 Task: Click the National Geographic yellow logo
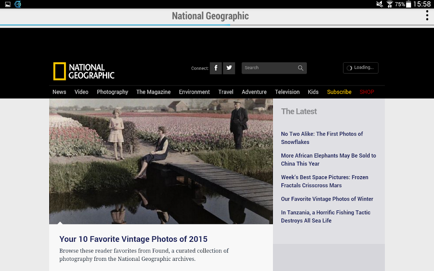[x=84, y=71]
